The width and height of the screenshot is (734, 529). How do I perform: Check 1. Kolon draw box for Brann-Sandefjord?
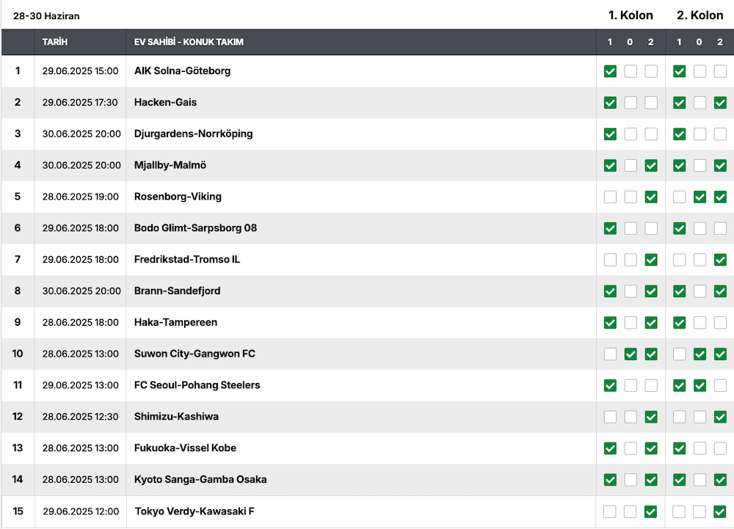[631, 291]
